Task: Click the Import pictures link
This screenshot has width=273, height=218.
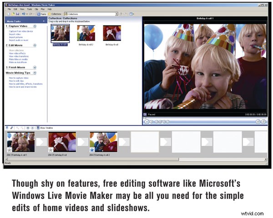Action: pos(16,37)
